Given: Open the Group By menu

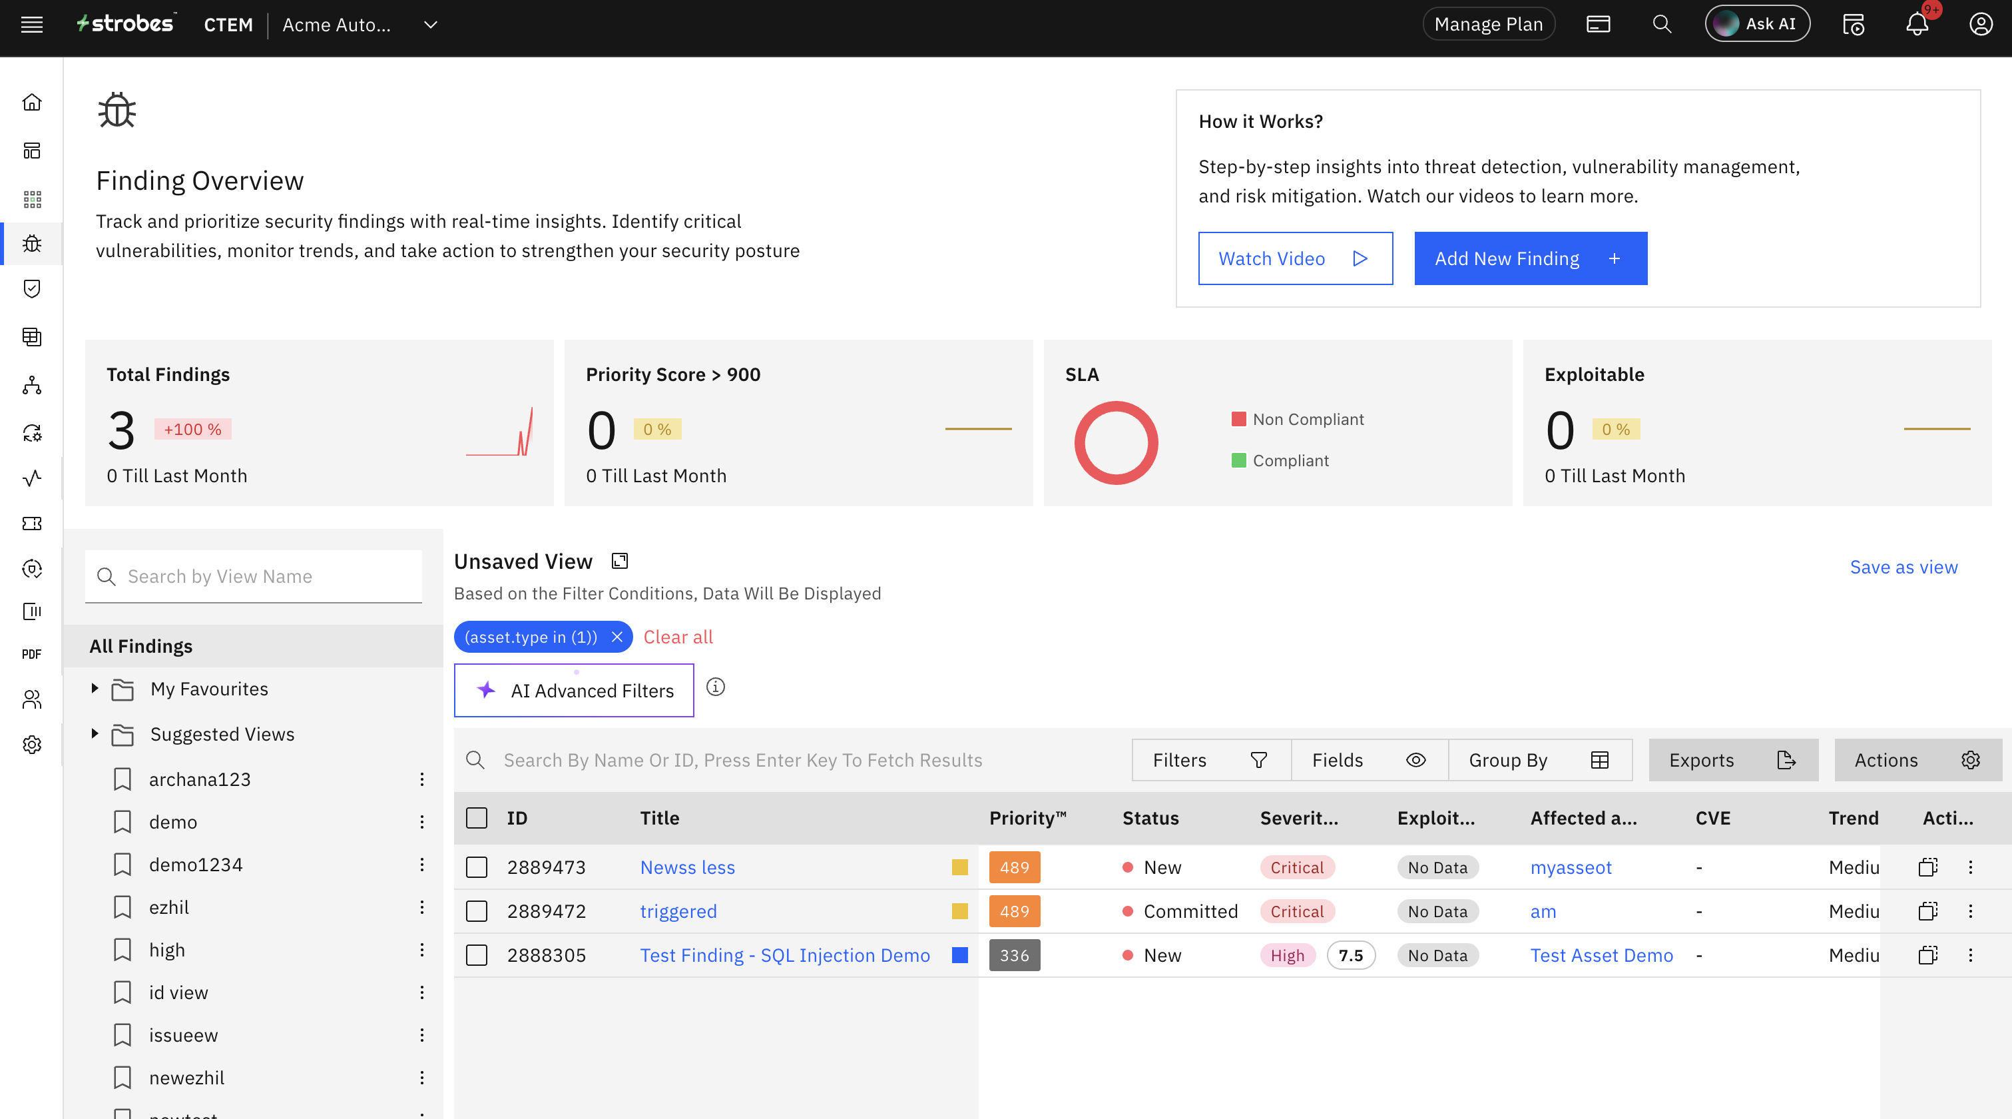Looking at the screenshot, I should click(1539, 761).
